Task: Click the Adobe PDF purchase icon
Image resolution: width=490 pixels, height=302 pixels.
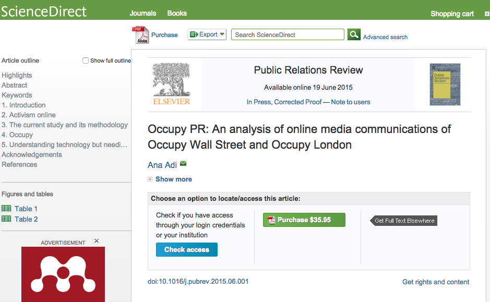Action: 140,35
